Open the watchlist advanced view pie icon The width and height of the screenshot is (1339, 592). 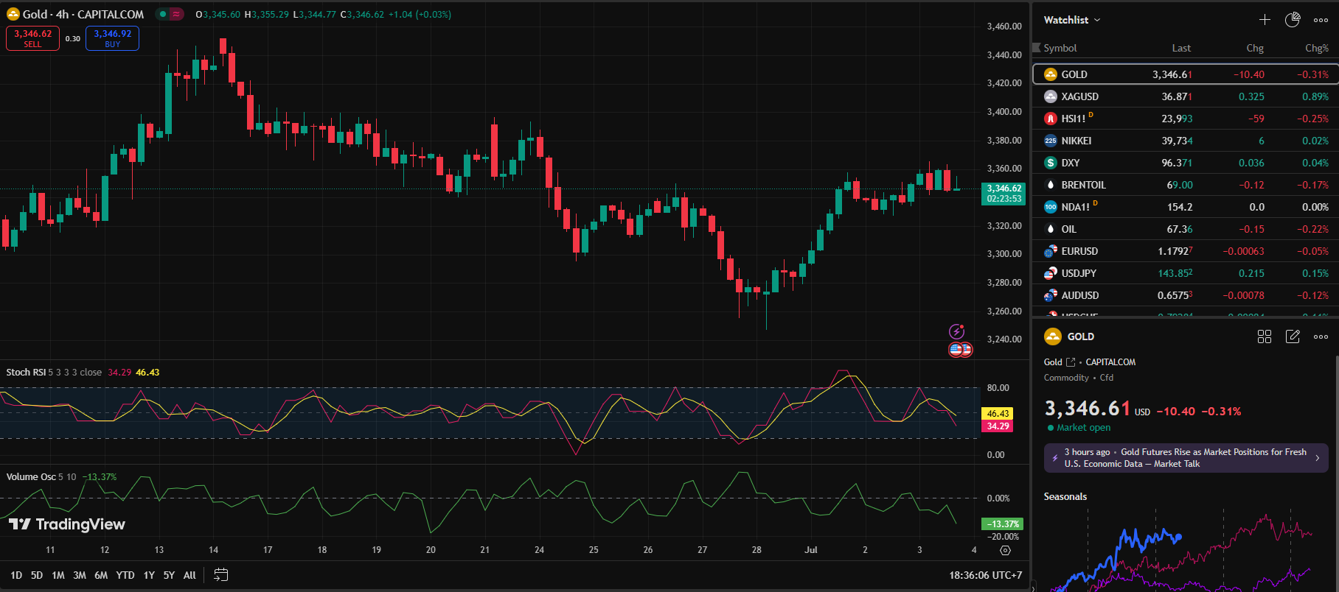[1293, 20]
